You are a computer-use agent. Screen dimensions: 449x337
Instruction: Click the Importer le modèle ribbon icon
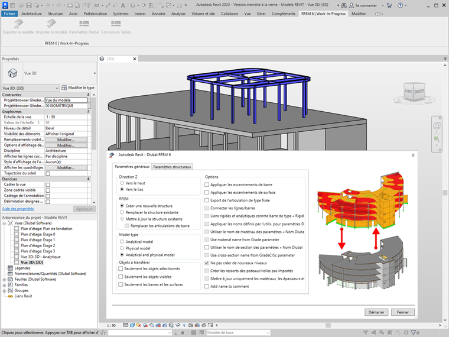(x=51, y=24)
